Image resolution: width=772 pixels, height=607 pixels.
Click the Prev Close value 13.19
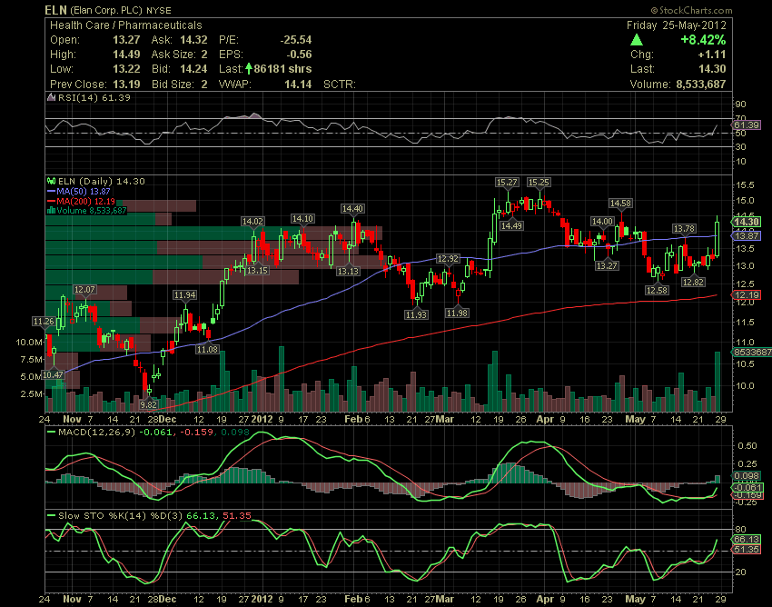pyautogui.click(x=126, y=84)
